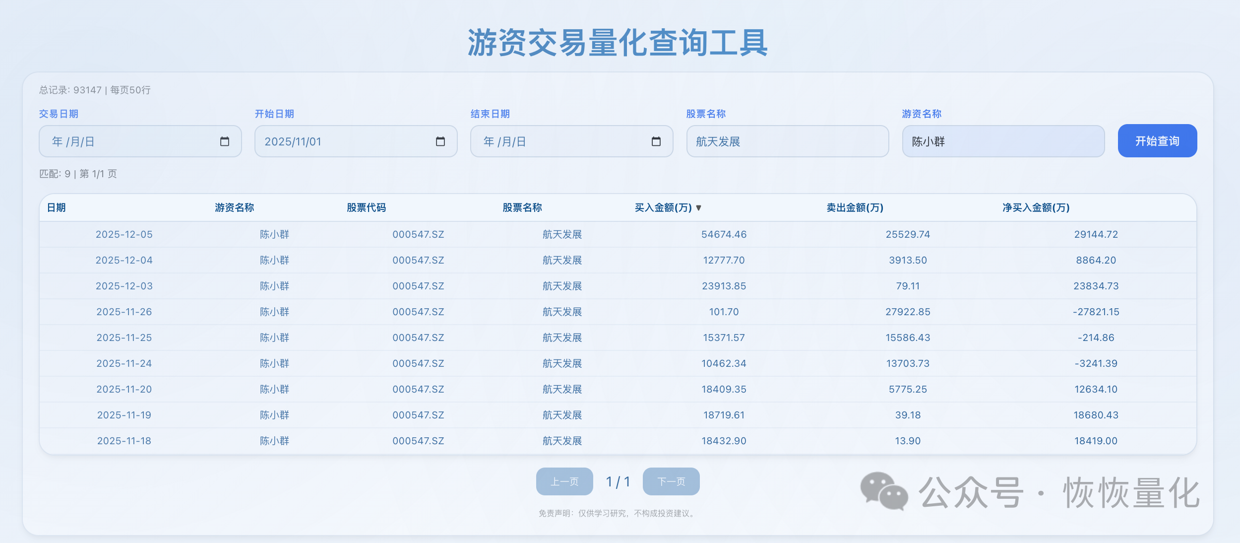Open the 结束日期 calendar picker
This screenshot has height=543, width=1240.
(x=657, y=141)
